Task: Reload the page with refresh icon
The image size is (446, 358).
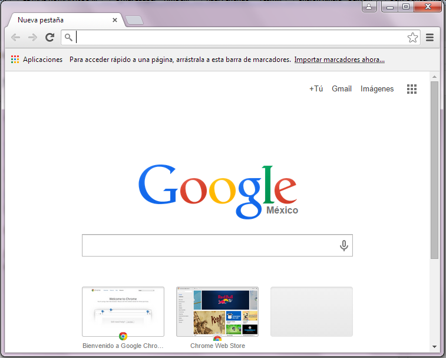Action: [50, 37]
